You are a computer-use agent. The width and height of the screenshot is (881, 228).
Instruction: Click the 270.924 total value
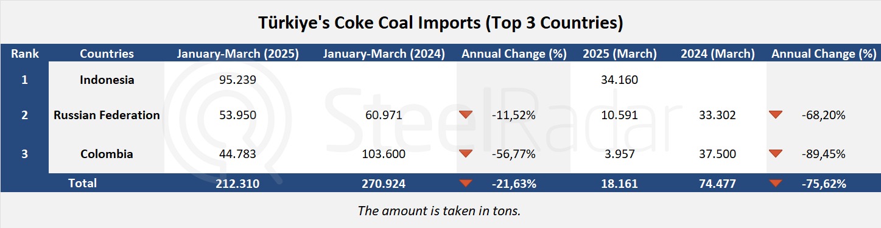pos(384,183)
